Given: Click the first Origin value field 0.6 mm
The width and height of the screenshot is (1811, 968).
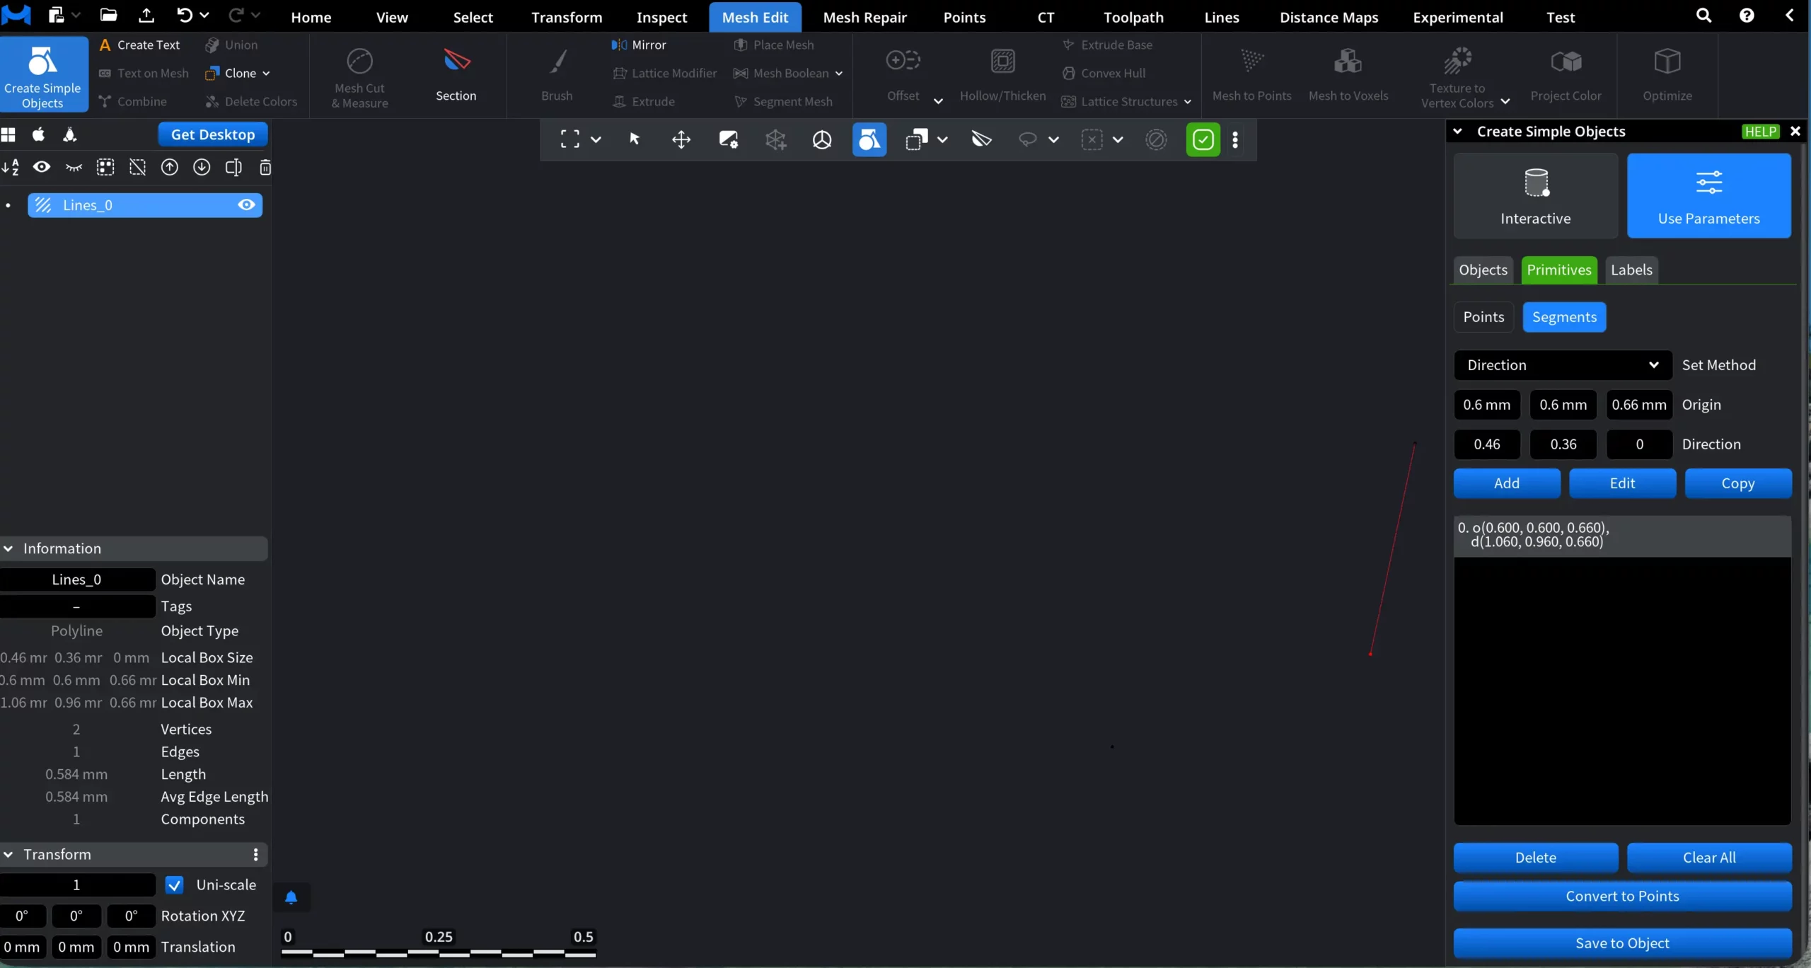Looking at the screenshot, I should tap(1486, 405).
